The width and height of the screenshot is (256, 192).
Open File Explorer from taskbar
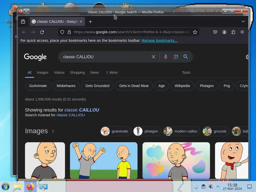pos(18,186)
